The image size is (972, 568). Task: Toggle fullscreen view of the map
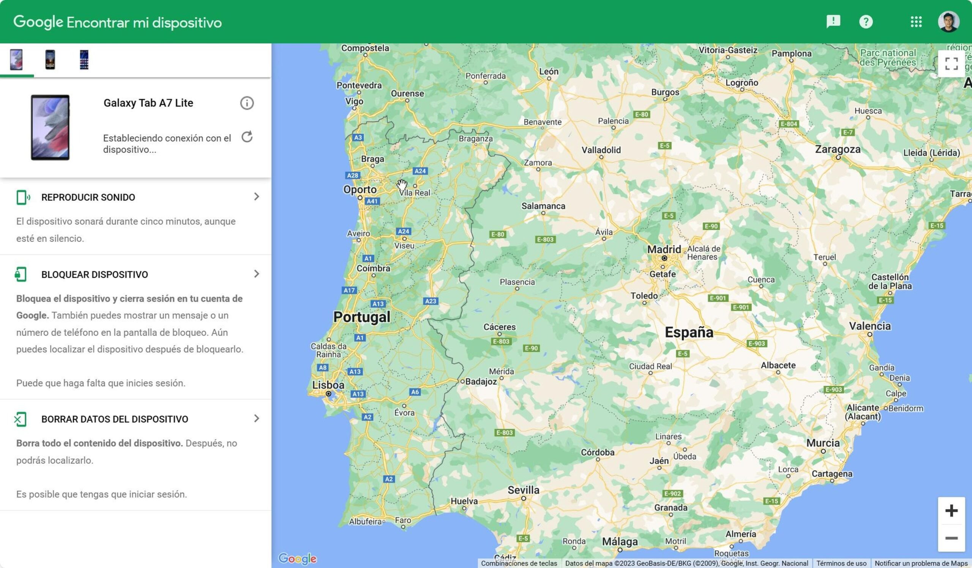pyautogui.click(x=951, y=64)
